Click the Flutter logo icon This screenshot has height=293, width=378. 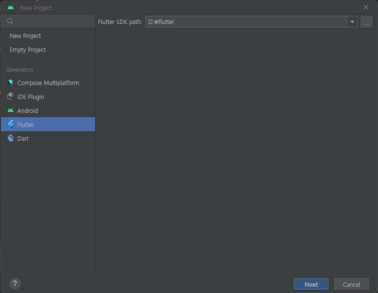pyautogui.click(x=11, y=124)
